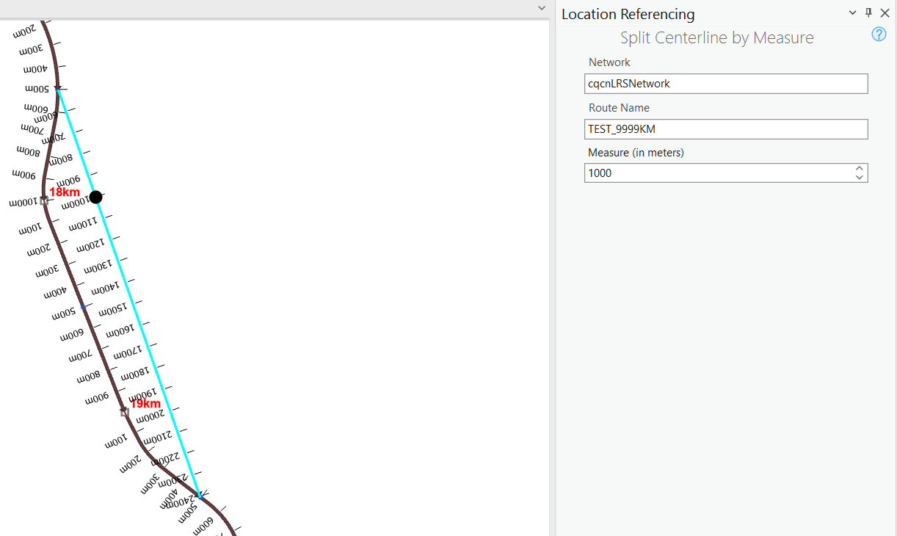Click the 18km red route marker label
The width and height of the screenshot is (897, 536).
[x=65, y=192]
